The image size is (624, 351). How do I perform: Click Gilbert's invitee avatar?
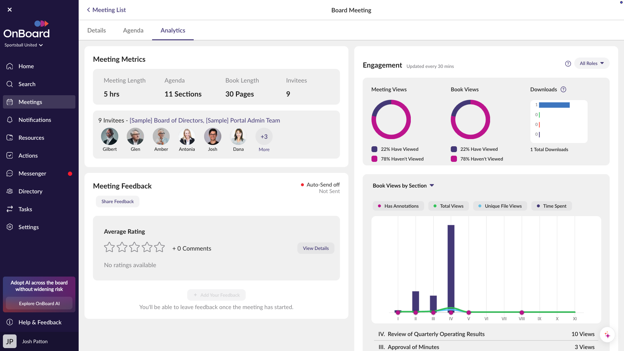click(x=110, y=136)
